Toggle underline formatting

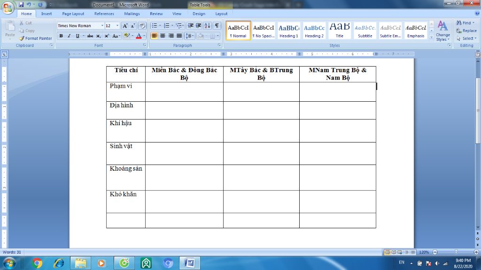click(x=78, y=36)
